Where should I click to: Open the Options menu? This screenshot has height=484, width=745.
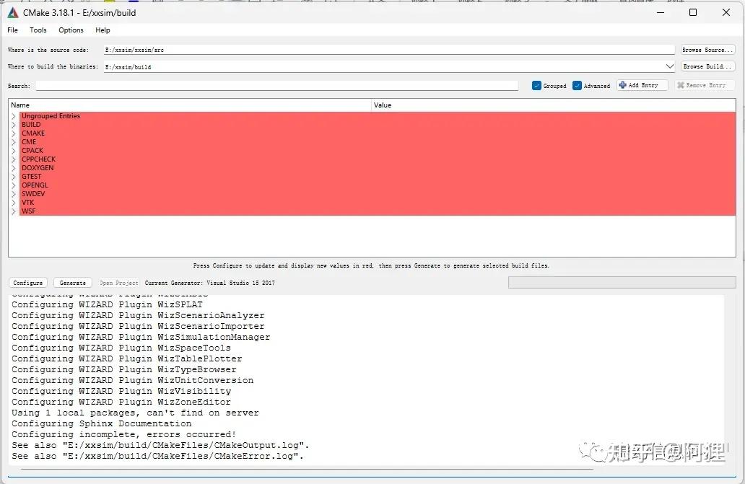pos(71,30)
